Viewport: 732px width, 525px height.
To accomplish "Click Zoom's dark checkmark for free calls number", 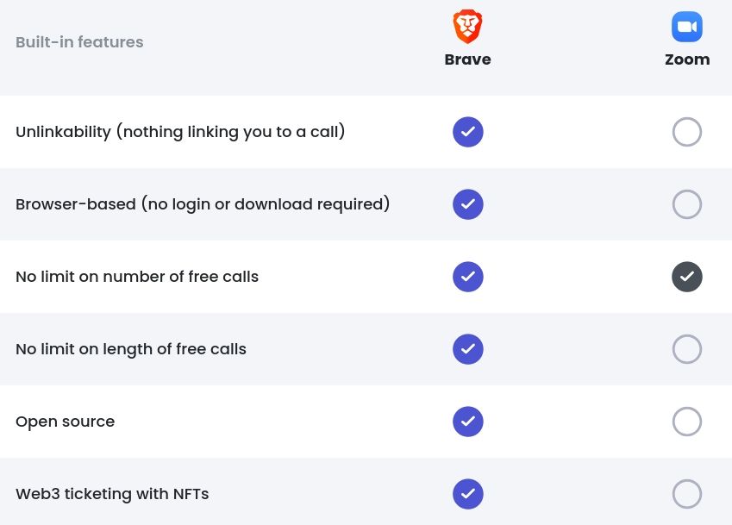I will click(x=687, y=277).
